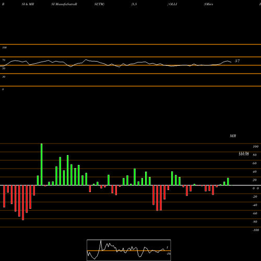The image size is (261, 261).
Task: Click the value 1 in mini chart
Action: coord(167,247)
